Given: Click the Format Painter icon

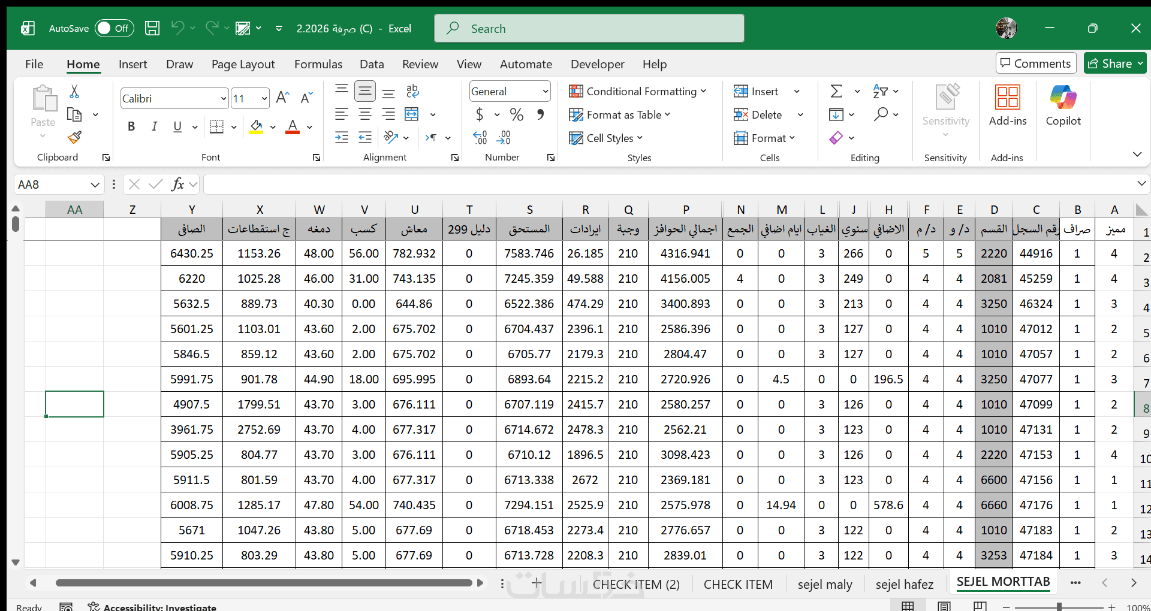Looking at the screenshot, I should (x=74, y=138).
